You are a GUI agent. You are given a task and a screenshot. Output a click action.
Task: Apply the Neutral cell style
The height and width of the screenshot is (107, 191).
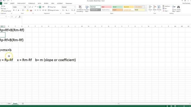tap(129, 7)
